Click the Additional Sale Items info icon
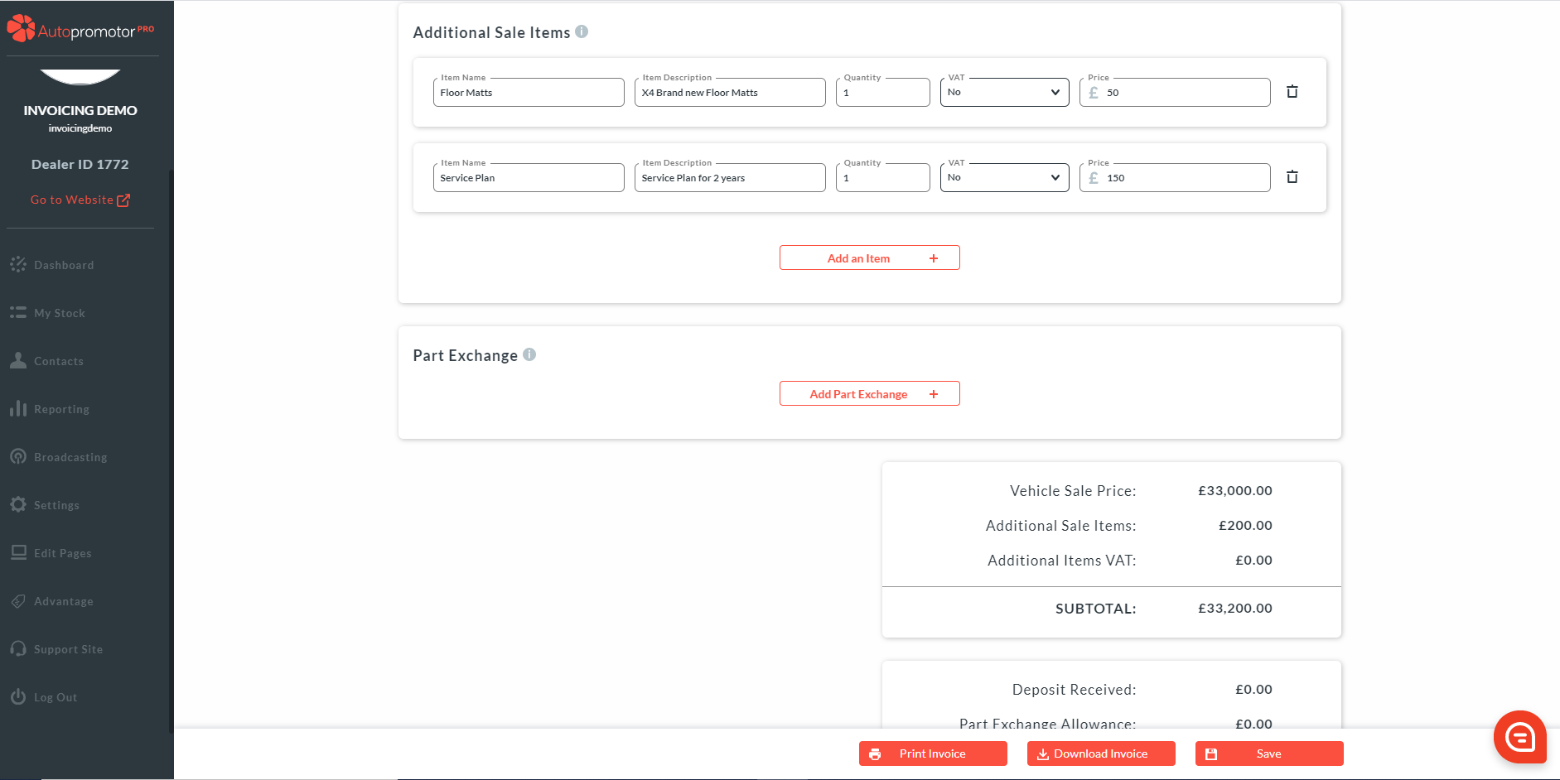The width and height of the screenshot is (1560, 780). (582, 31)
